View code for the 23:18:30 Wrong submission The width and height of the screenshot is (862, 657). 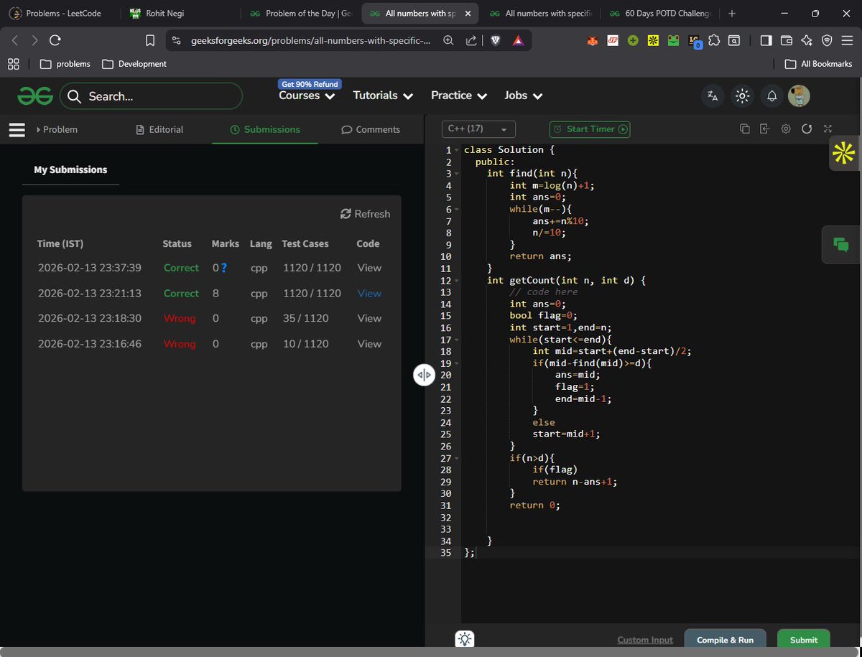pyautogui.click(x=369, y=318)
